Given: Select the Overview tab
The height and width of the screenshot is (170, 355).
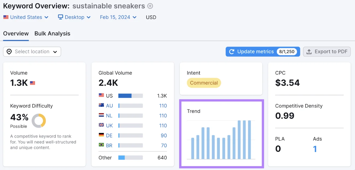Looking at the screenshot, I should 16,34.
